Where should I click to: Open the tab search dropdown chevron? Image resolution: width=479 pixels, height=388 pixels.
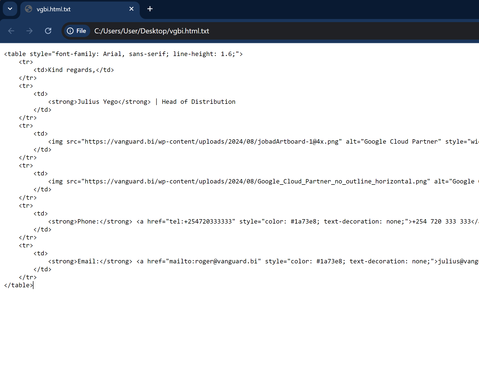coord(10,9)
